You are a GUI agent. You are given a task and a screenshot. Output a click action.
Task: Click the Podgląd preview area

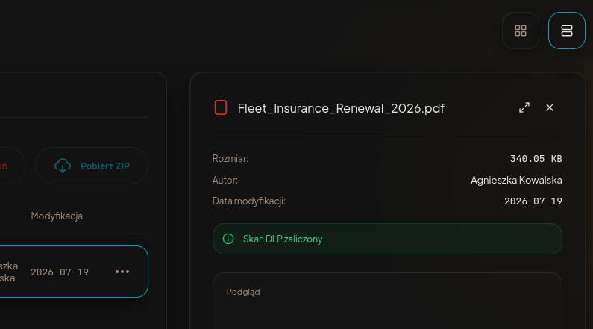point(387,301)
